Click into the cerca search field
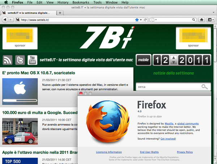Screen dimensions: 217x164 coord(168,87)
